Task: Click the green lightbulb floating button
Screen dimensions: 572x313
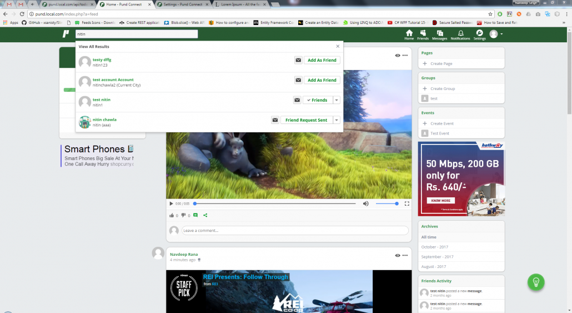Action: pos(536,282)
